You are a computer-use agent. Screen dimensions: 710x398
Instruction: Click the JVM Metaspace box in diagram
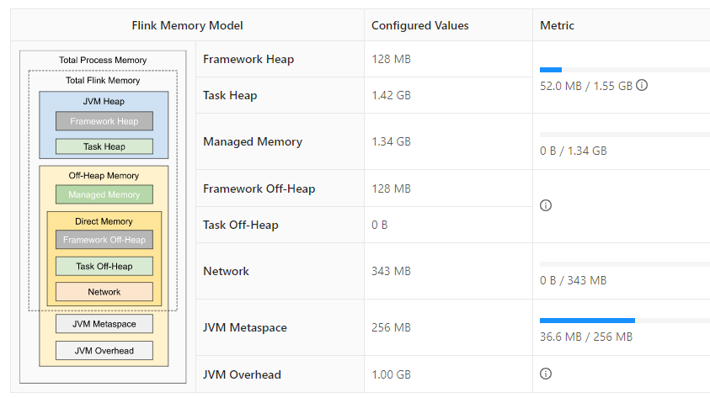[x=104, y=323]
